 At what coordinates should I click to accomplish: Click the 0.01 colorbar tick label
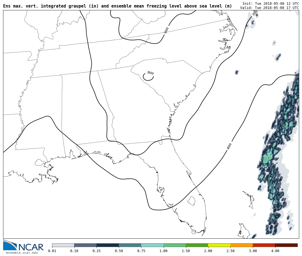(52, 251)
